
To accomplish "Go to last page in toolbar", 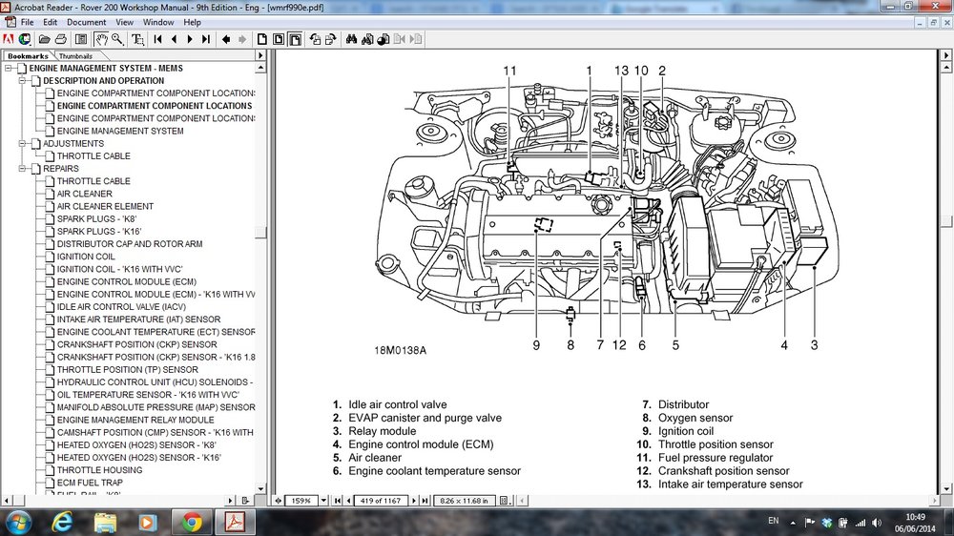I will [x=206, y=39].
